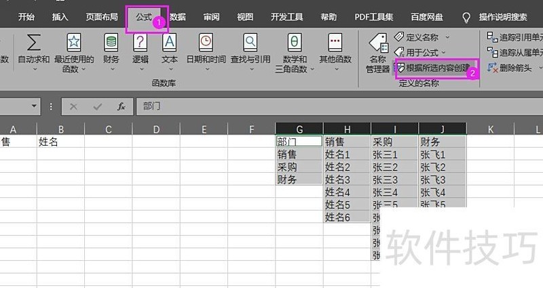Switch to the 开发工具 Developer tab
The height and width of the screenshot is (288, 543).
pos(286,17)
